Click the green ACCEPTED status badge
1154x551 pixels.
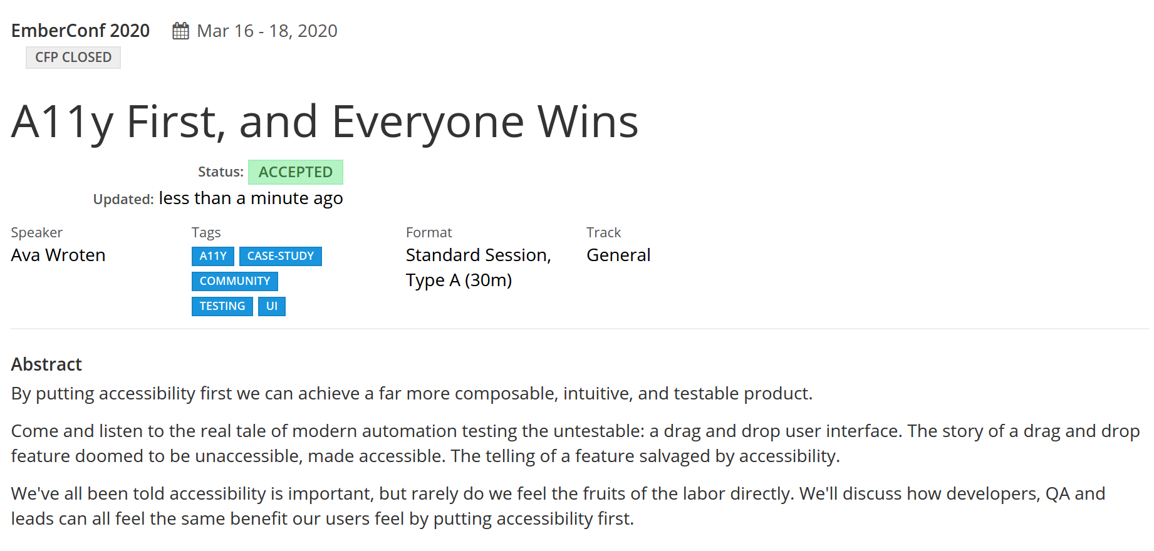[296, 172]
